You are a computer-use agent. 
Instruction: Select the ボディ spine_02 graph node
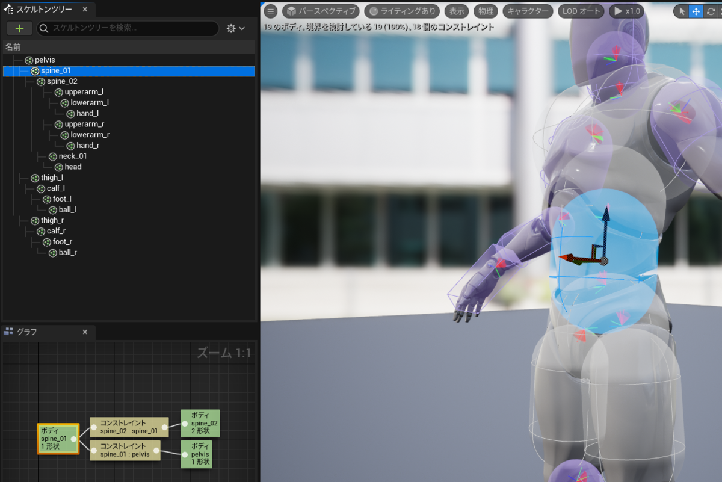(200, 424)
